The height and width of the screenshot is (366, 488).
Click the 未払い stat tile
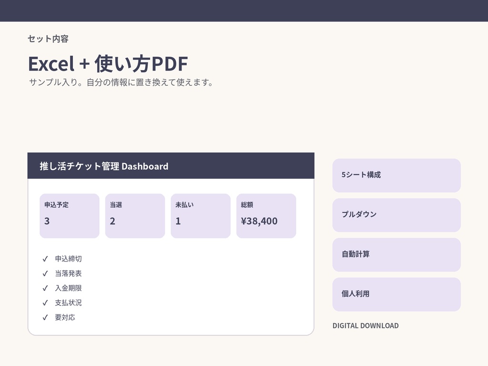201,216
